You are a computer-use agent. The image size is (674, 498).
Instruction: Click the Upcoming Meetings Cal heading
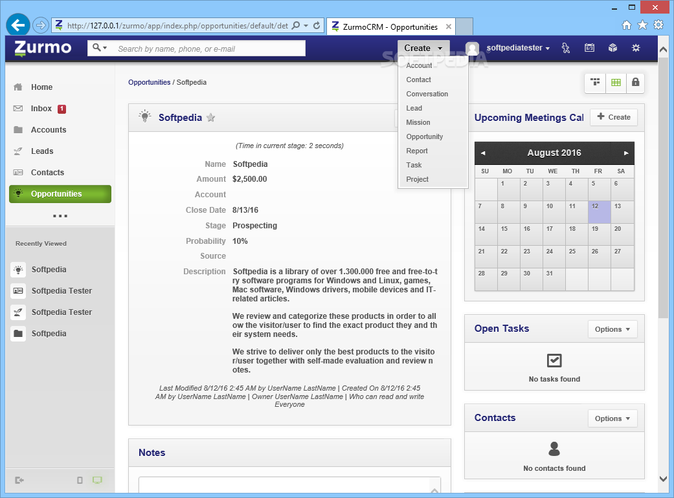click(529, 118)
